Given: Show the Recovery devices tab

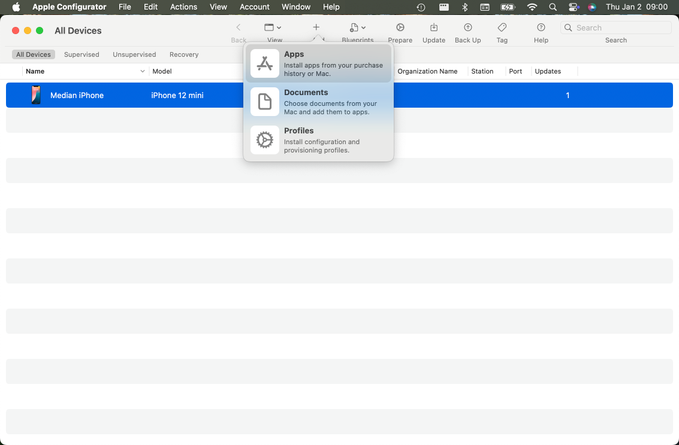Looking at the screenshot, I should [184, 54].
